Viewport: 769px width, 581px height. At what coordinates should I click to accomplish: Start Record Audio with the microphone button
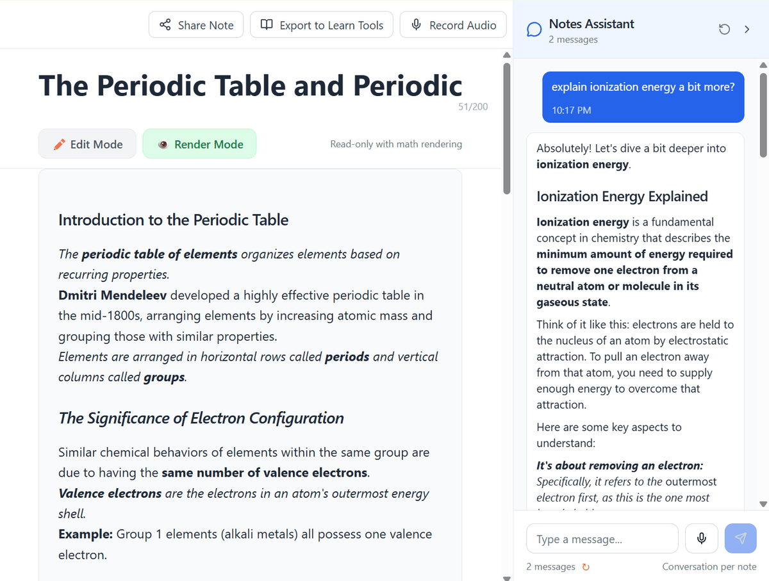[453, 25]
